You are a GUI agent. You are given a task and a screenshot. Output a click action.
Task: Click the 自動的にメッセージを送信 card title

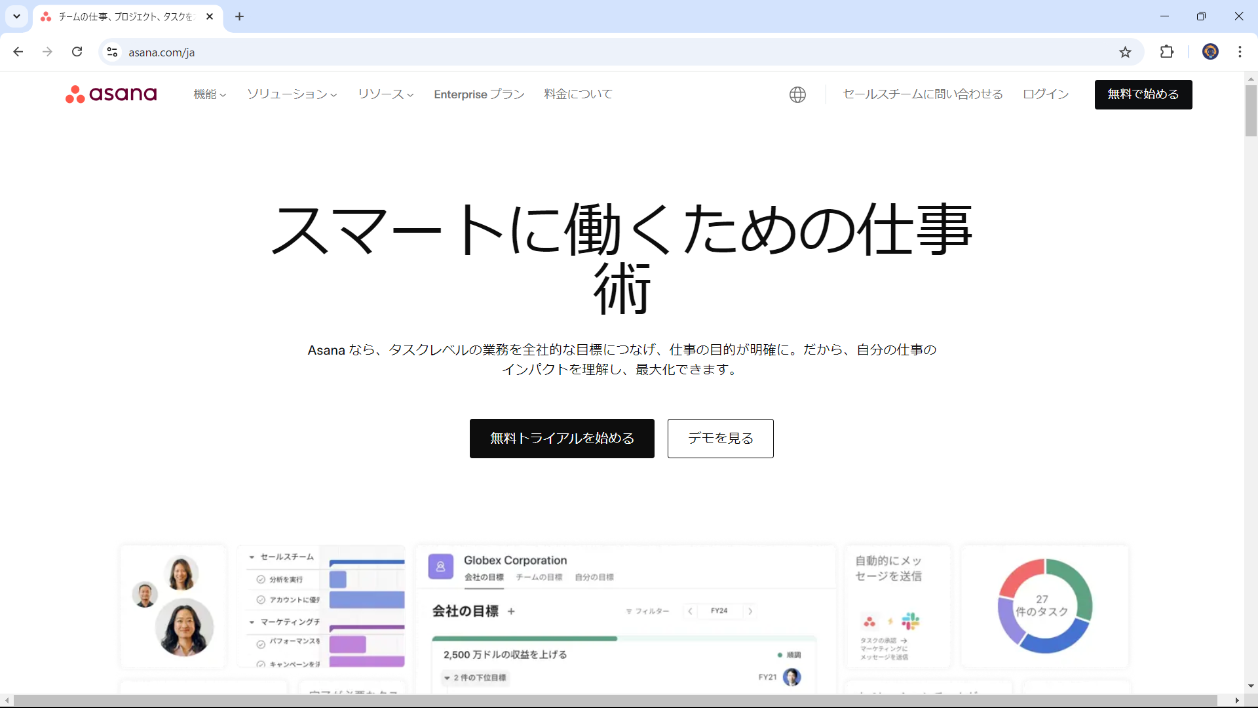(888, 568)
